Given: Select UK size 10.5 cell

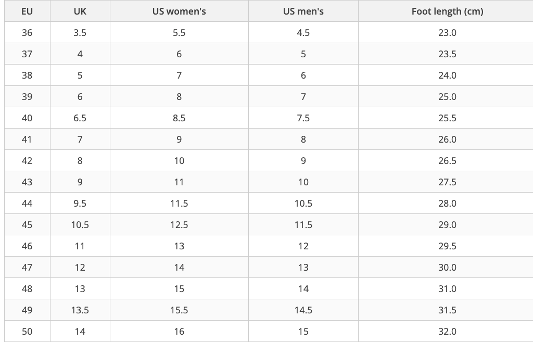Looking at the screenshot, I should [80, 225].
